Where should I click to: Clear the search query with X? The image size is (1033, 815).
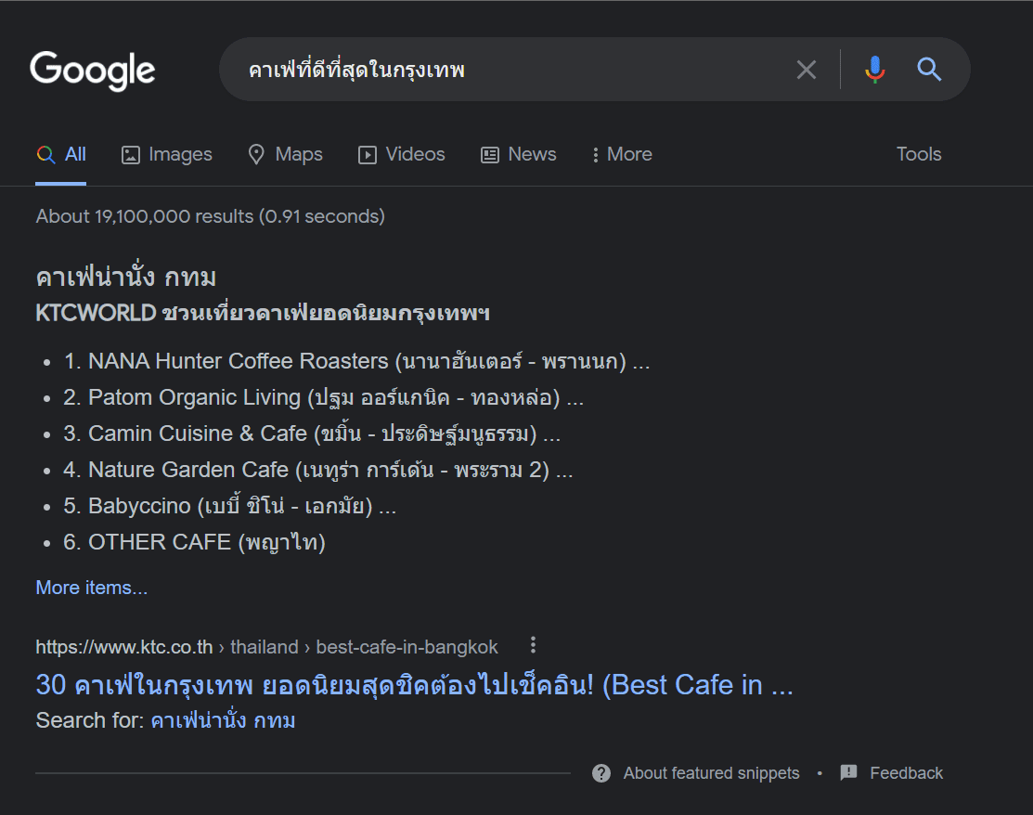[807, 70]
